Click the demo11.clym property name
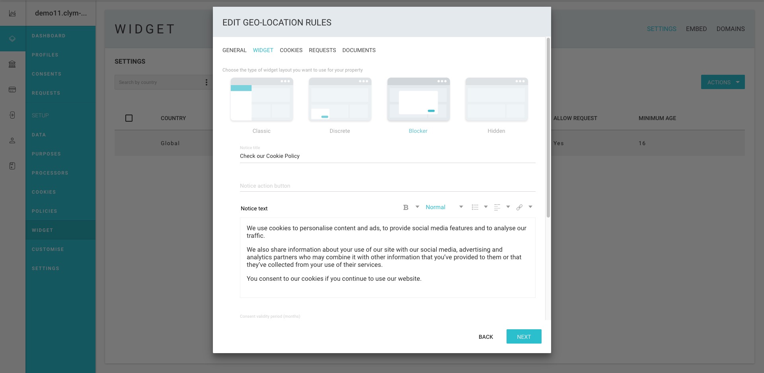This screenshot has width=764, height=373. point(61,13)
